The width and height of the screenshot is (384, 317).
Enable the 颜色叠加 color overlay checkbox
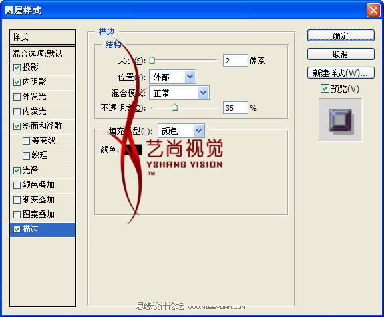tap(17, 185)
